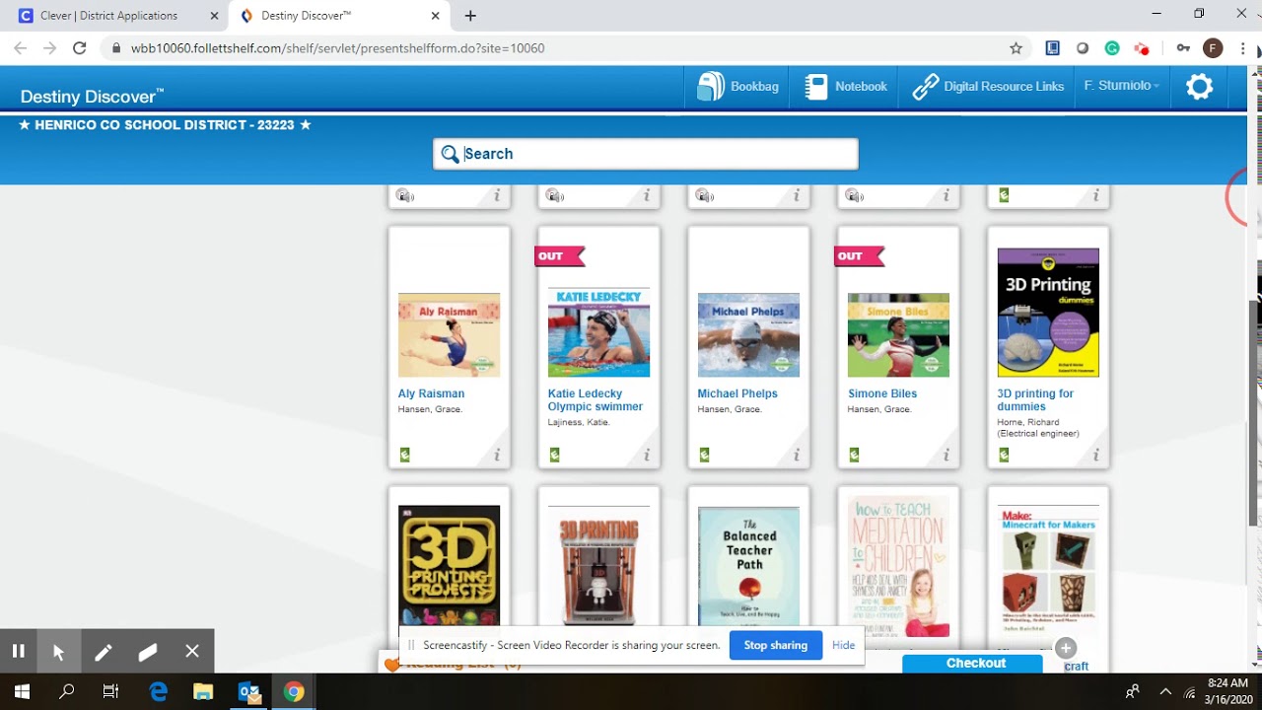Open the Bookbag
1262x710 pixels.
pyautogui.click(x=737, y=87)
